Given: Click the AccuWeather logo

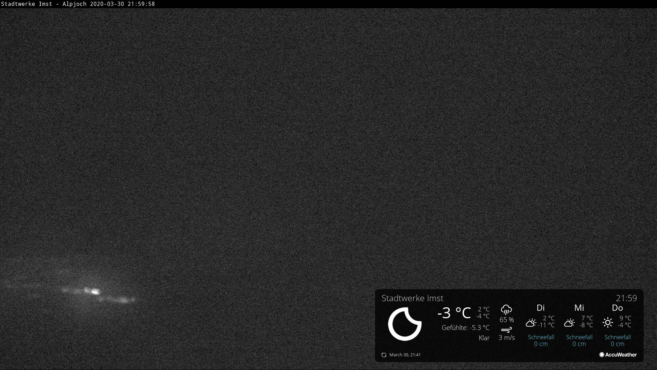Looking at the screenshot, I should coord(618,355).
